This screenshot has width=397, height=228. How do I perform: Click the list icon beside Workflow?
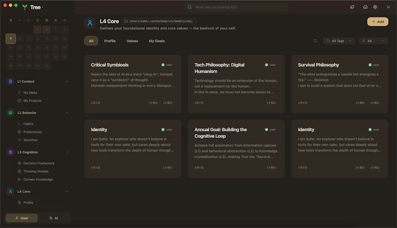click(19, 140)
